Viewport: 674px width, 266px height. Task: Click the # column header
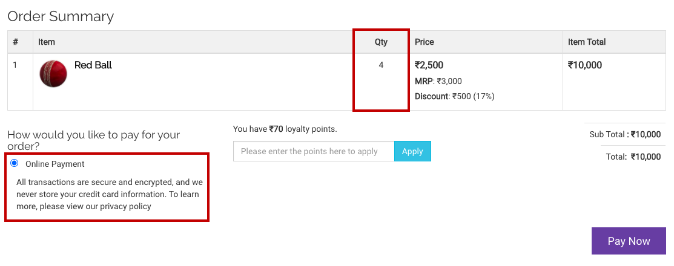pyautogui.click(x=16, y=42)
